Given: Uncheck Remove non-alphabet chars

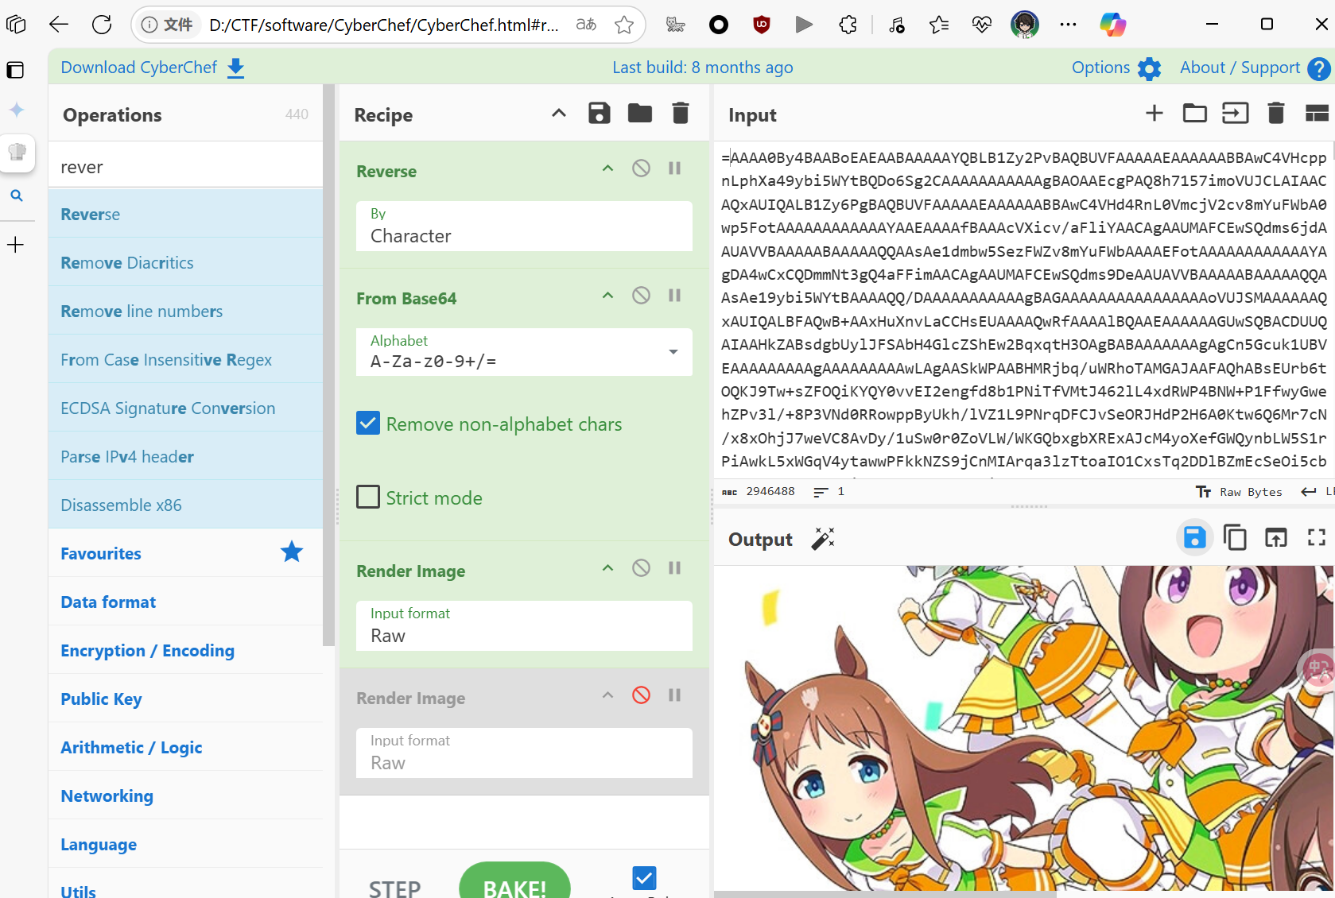Looking at the screenshot, I should [368, 424].
